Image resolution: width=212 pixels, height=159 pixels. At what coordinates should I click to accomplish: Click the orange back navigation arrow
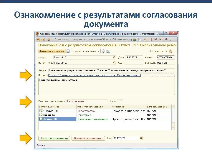click(43, 39)
